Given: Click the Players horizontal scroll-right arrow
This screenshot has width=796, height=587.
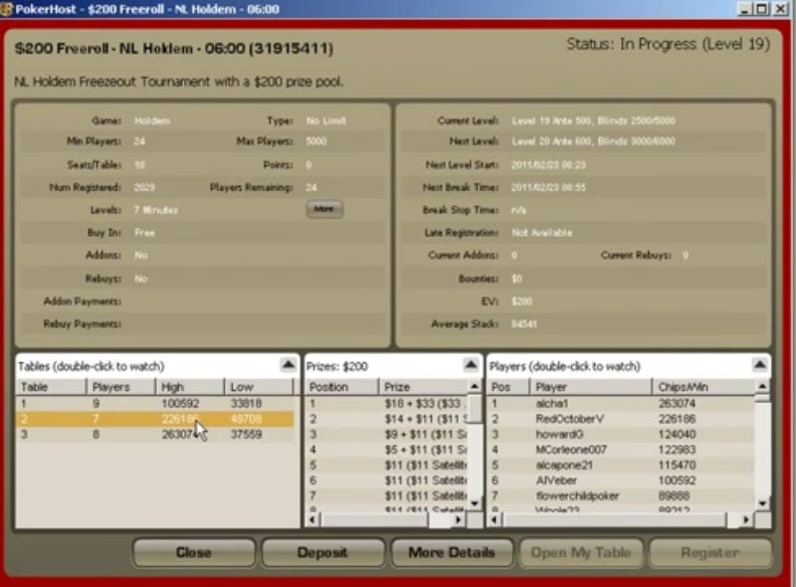Looking at the screenshot, I should 746,519.
